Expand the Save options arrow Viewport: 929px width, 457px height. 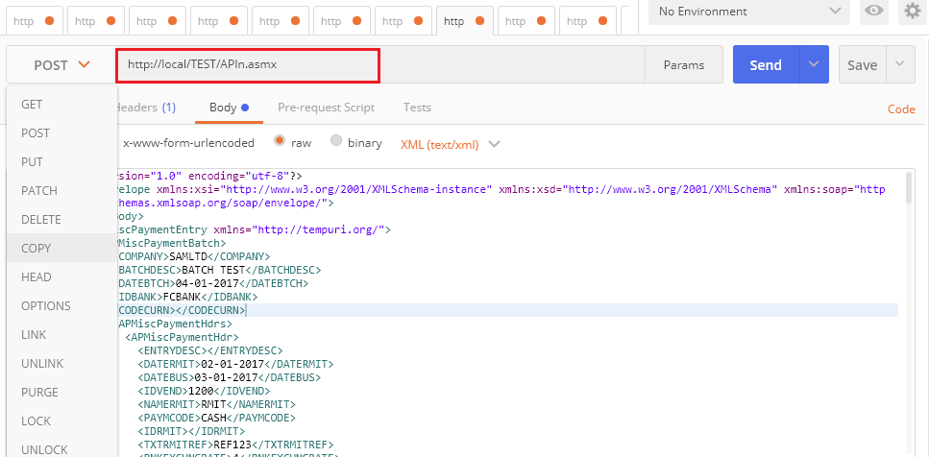coord(900,64)
